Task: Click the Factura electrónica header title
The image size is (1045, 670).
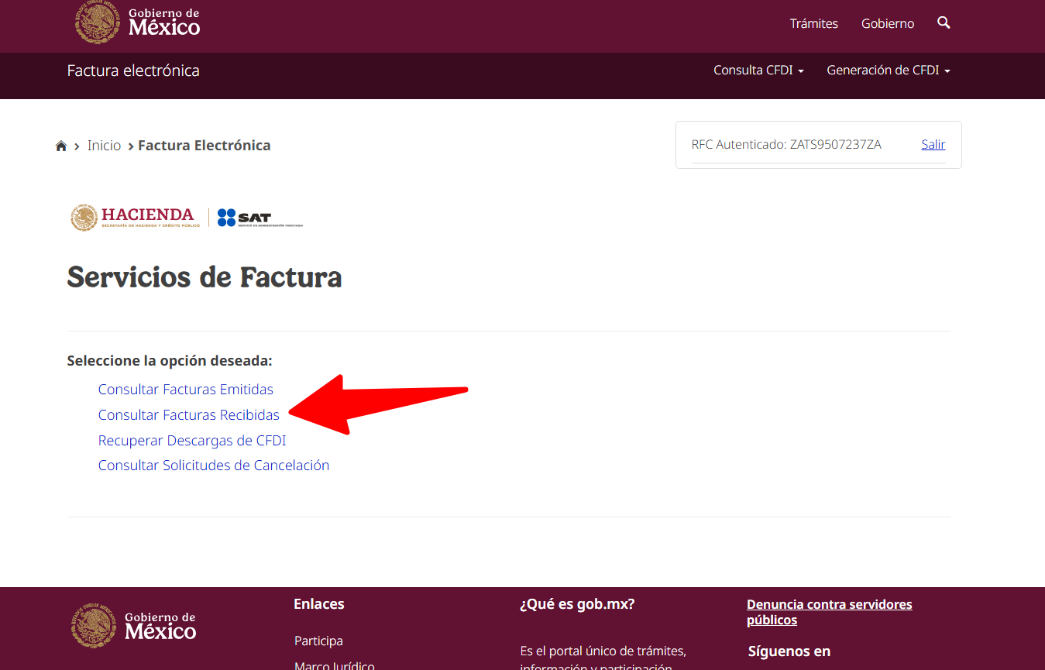Action: (133, 70)
